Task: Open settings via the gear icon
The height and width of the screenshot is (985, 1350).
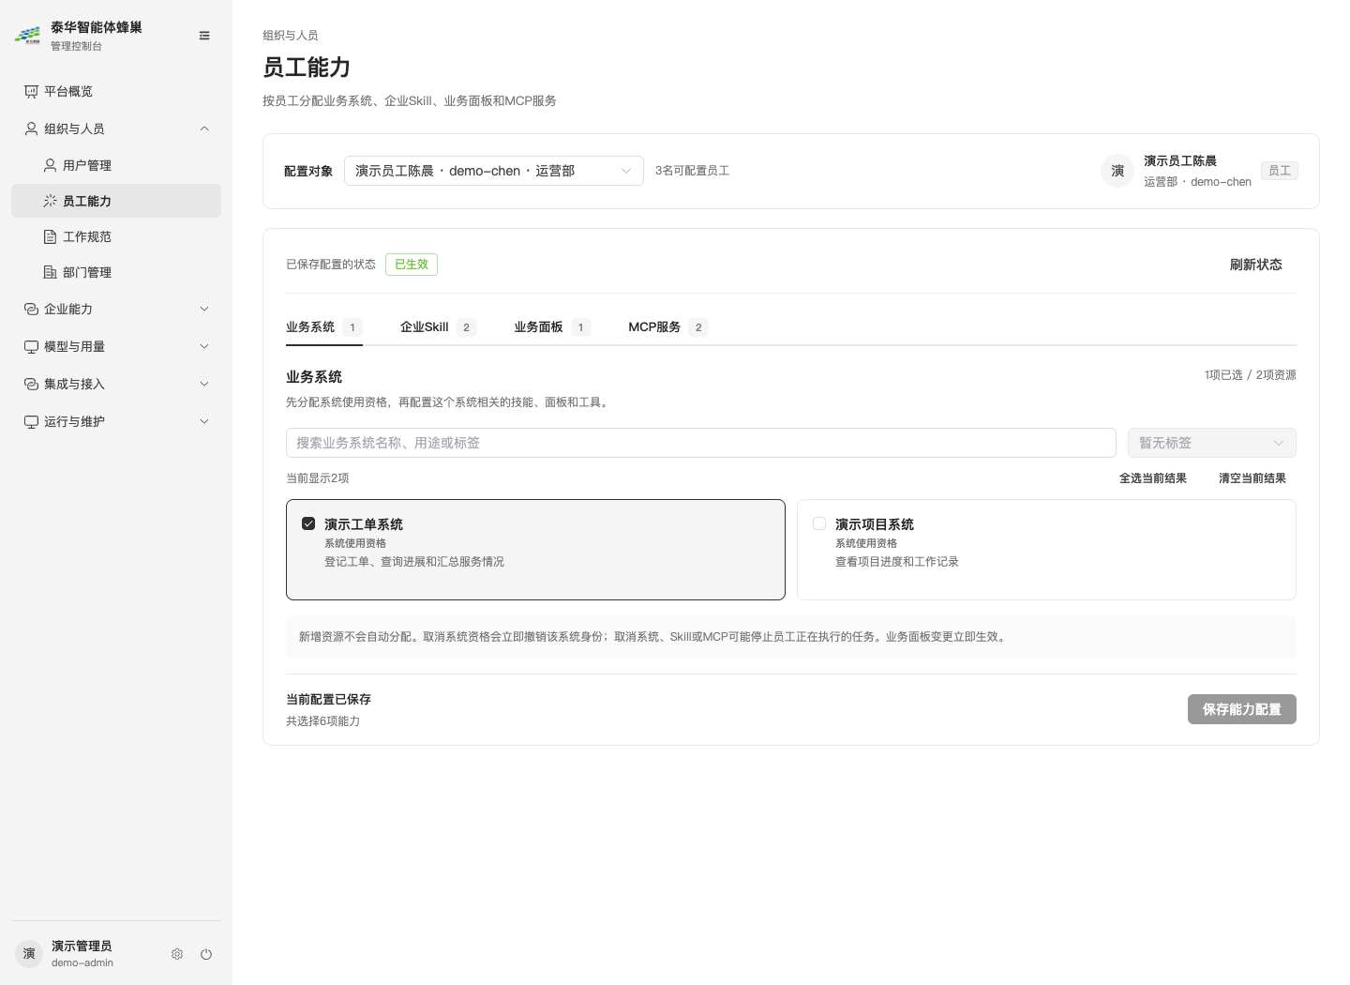Action: click(177, 954)
